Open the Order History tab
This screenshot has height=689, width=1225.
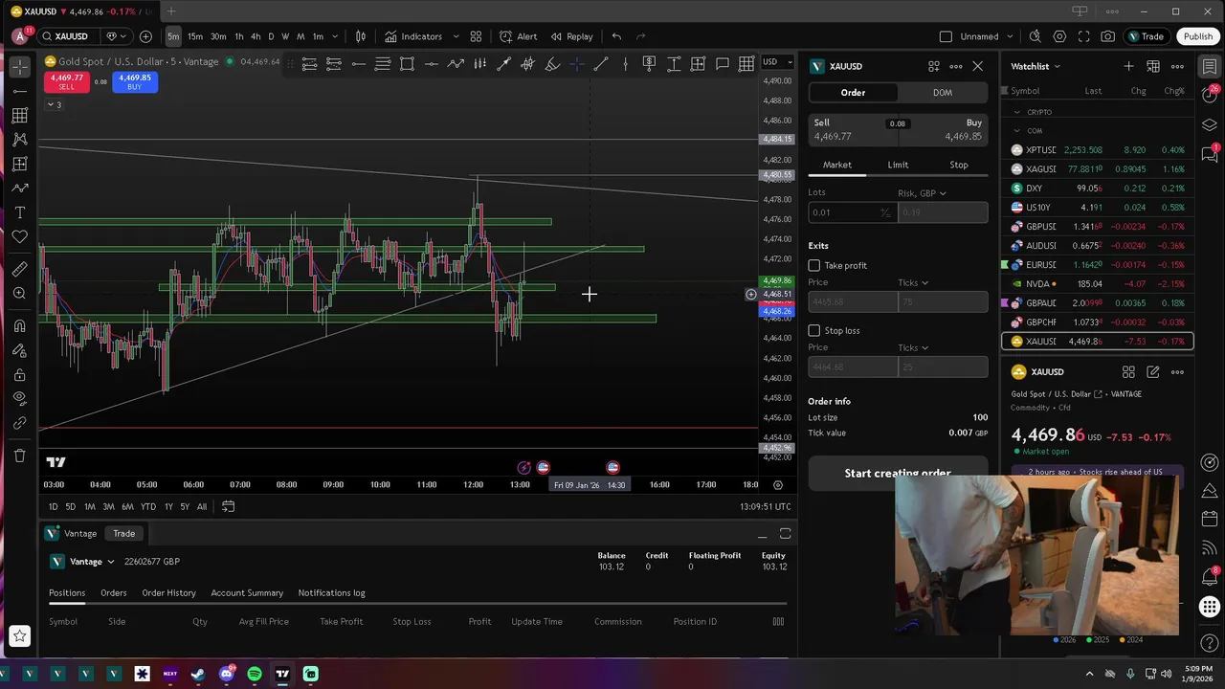168,593
